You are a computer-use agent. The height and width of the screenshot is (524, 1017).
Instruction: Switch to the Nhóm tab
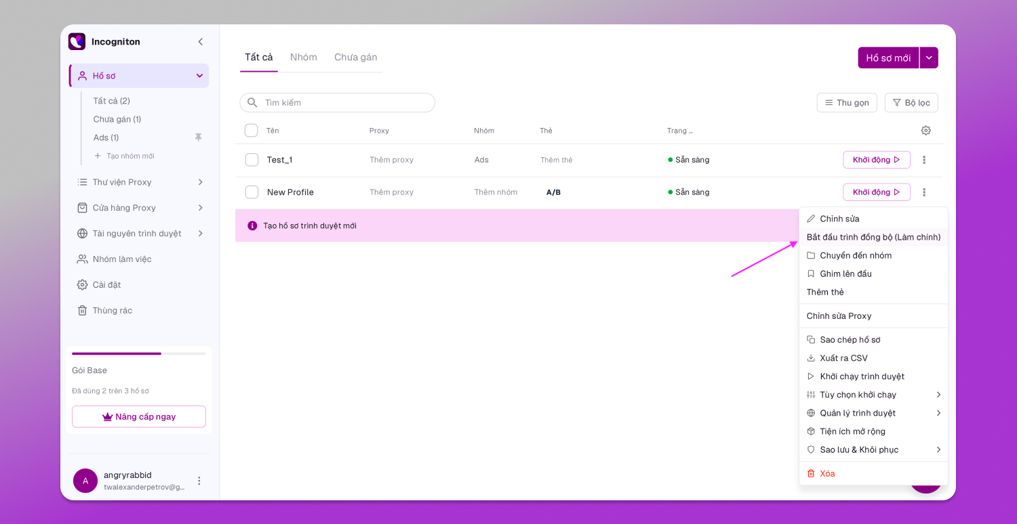tap(304, 58)
